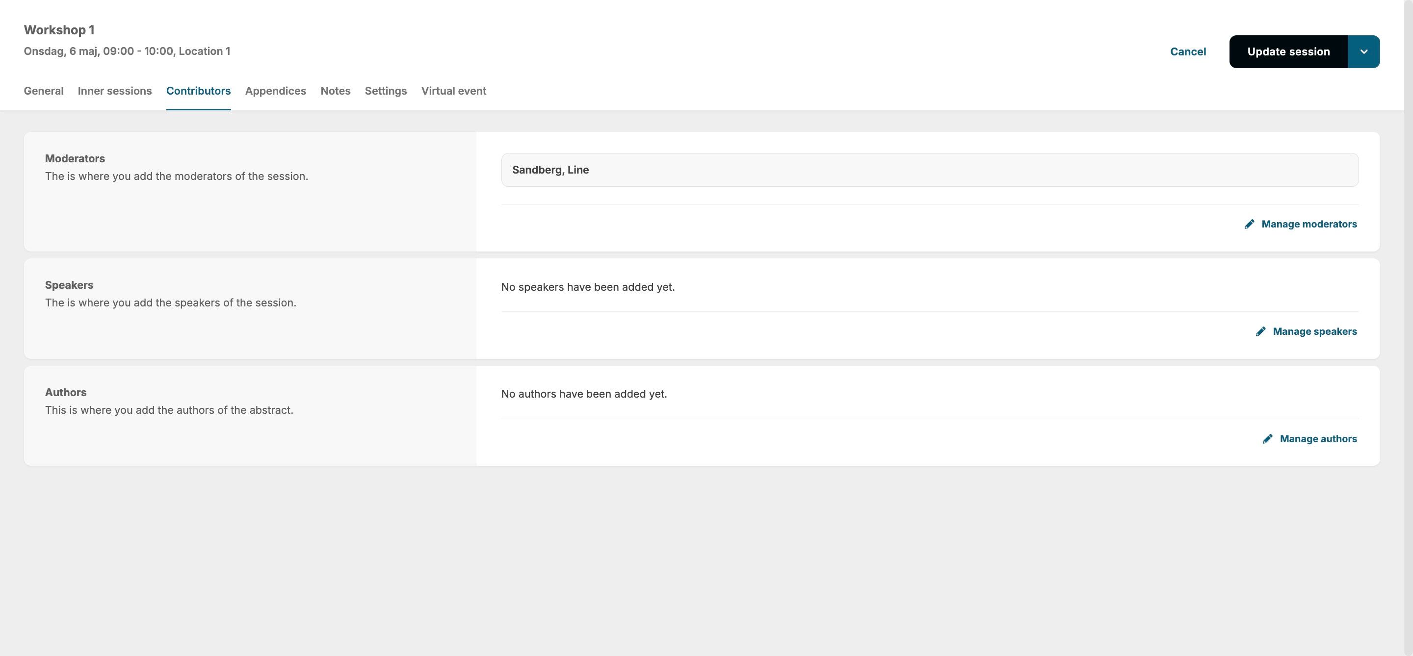Click the Manage moderators link text
1413x656 pixels.
tap(1309, 224)
